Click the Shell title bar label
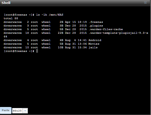Image resolution: width=151 pixels, height=115 pixels. [6, 3]
